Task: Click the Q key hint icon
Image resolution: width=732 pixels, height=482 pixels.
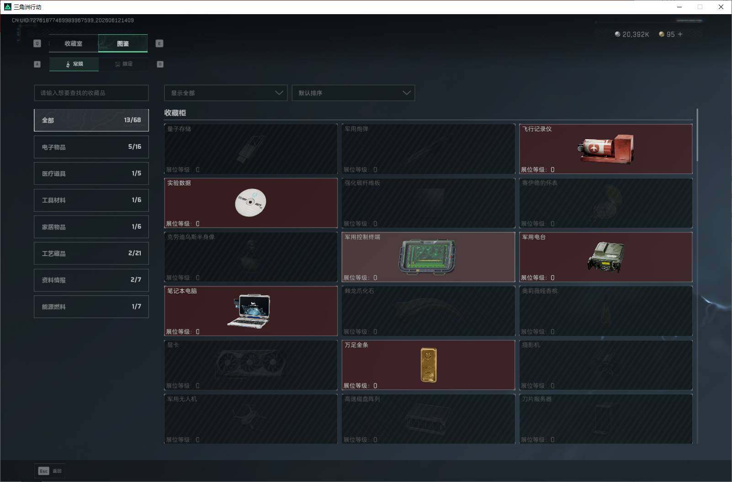Action: (x=37, y=43)
